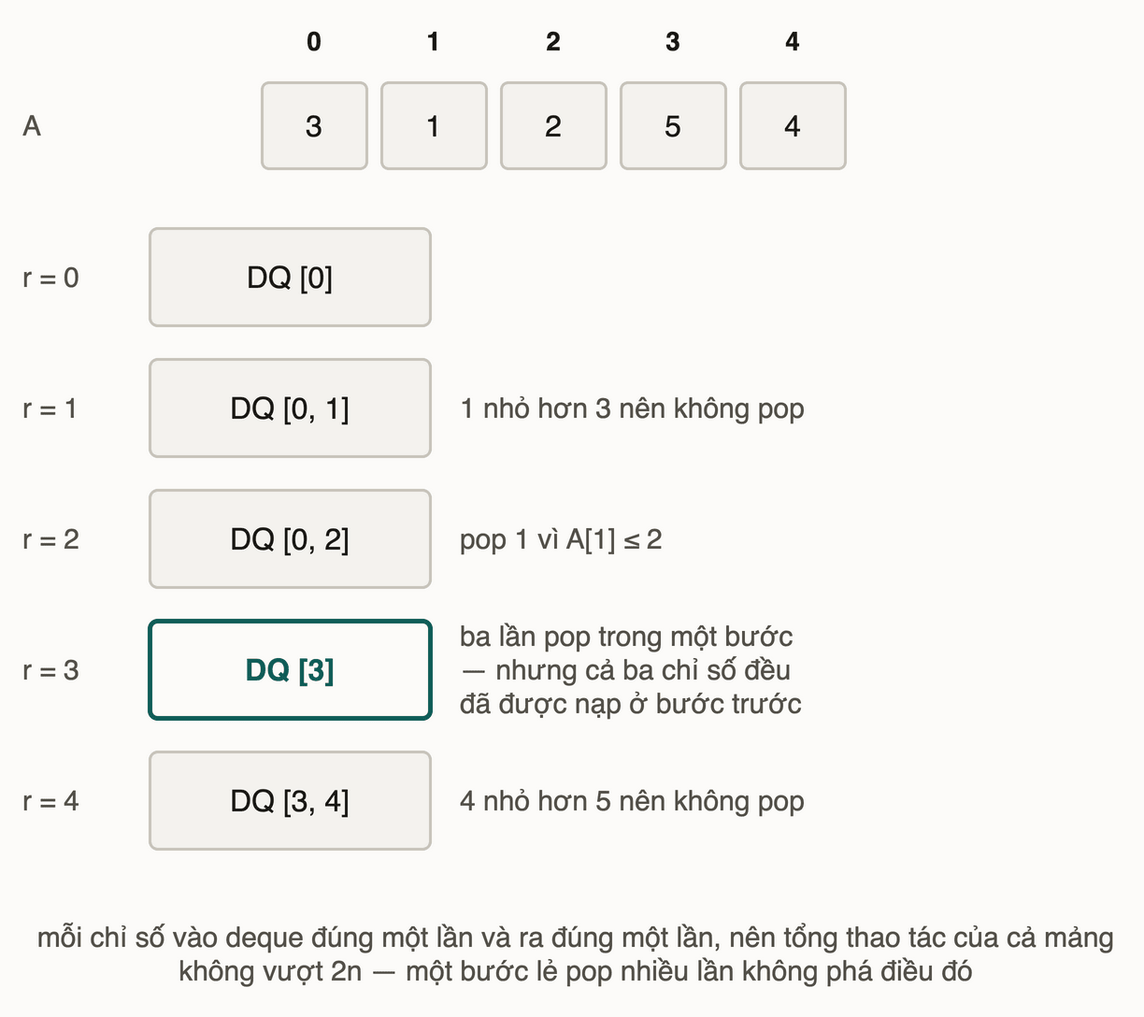Click index header 0 above the array
The width and height of the screenshot is (1144, 1017).
click(314, 42)
